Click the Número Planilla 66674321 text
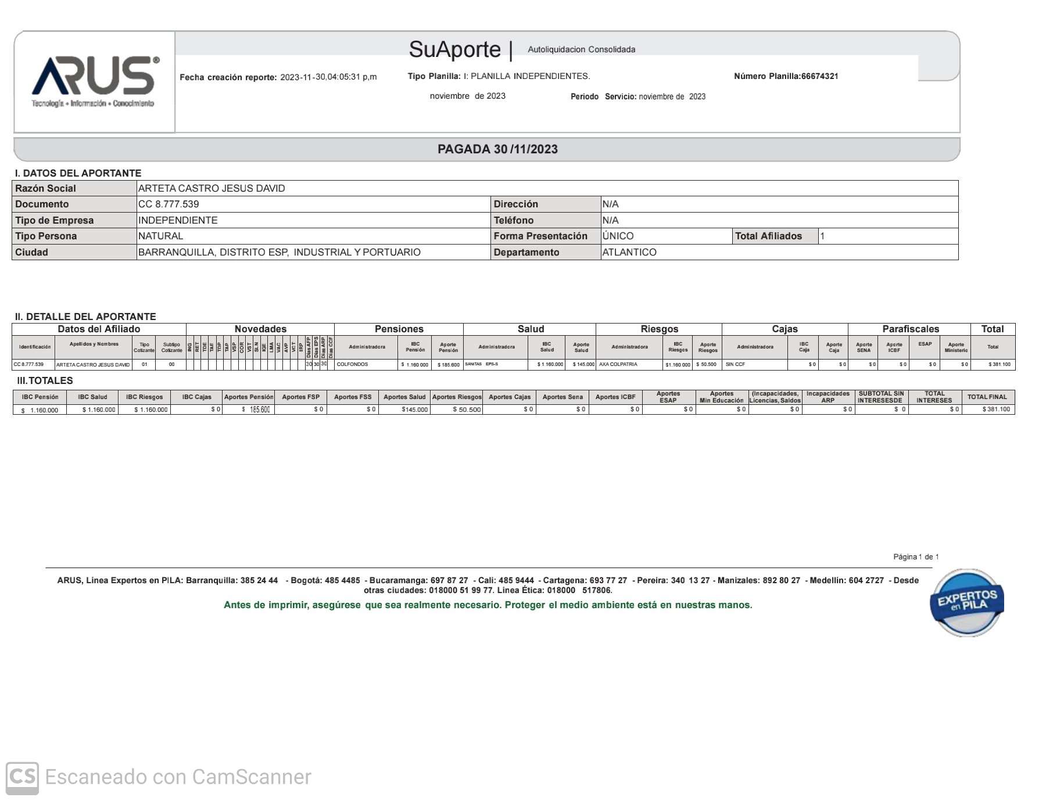1046x801 pixels. pyautogui.click(x=786, y=77)
